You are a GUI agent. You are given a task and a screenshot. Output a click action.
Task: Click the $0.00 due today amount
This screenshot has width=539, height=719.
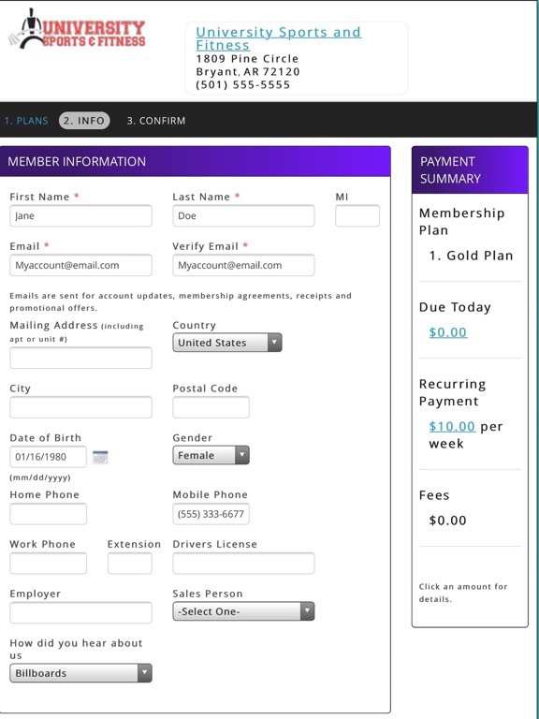(x=448, y=332)
